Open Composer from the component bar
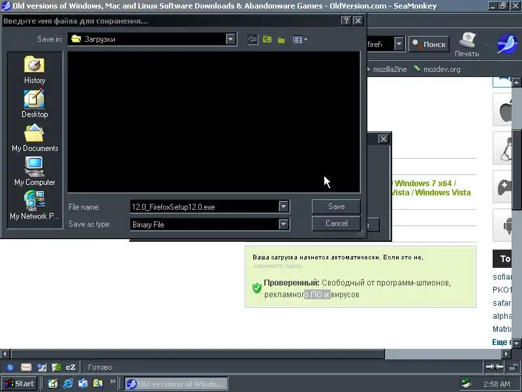522x392 pixels. click(42, 367)
